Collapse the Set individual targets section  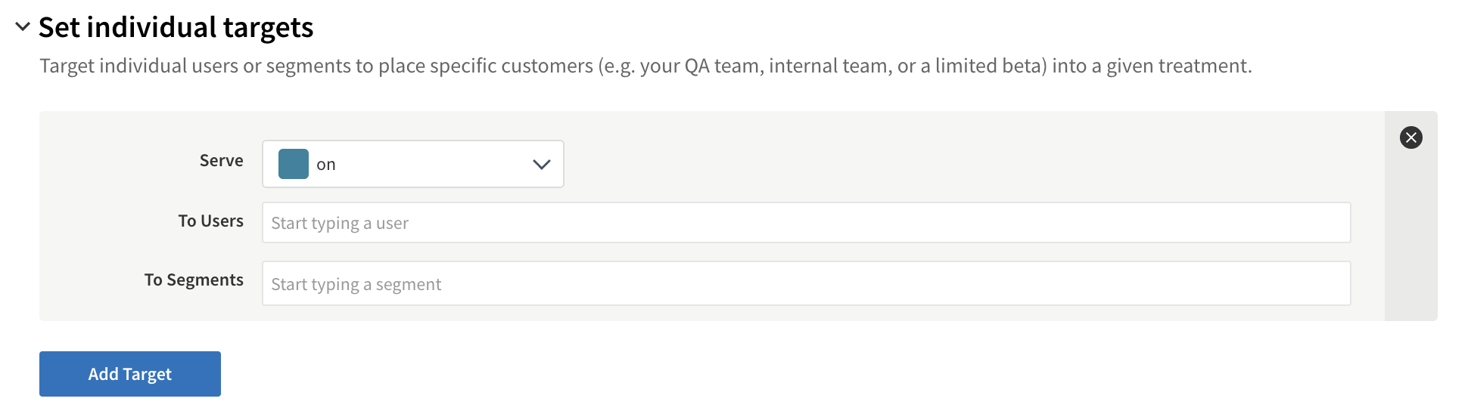click(x=23, y=27)
